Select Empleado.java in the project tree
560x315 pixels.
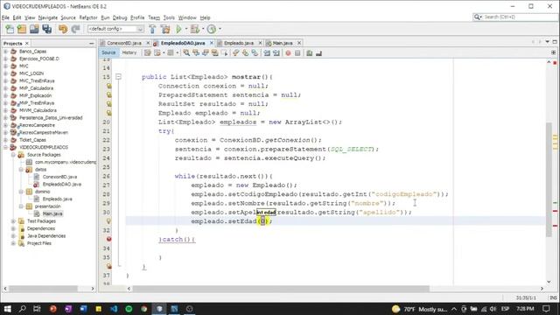click(x=57, y=199)
